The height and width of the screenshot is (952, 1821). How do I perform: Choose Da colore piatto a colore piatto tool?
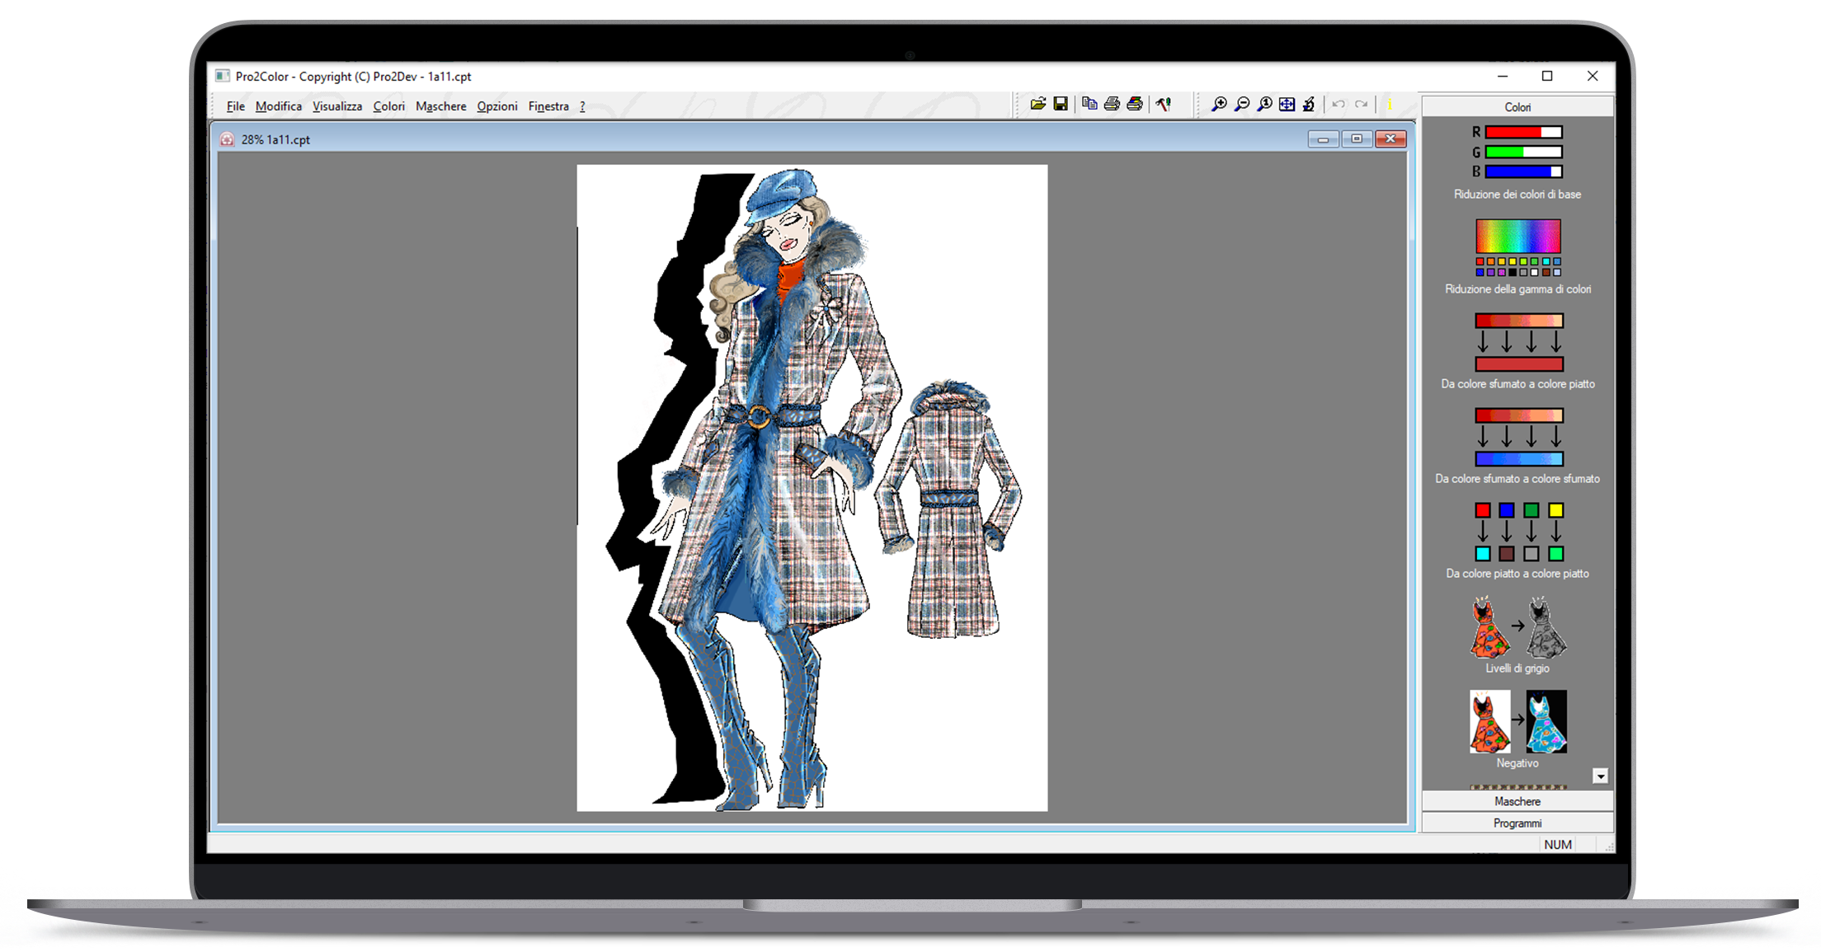1518,532
